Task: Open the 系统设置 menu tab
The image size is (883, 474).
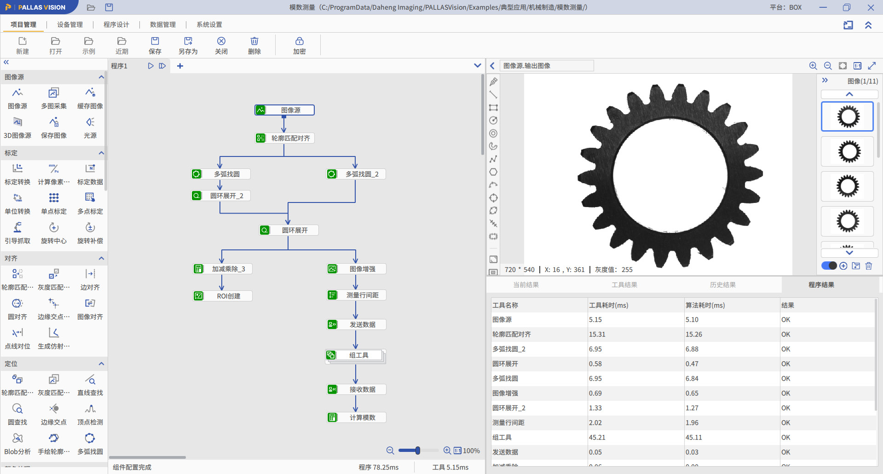Action: coord(209,24)
